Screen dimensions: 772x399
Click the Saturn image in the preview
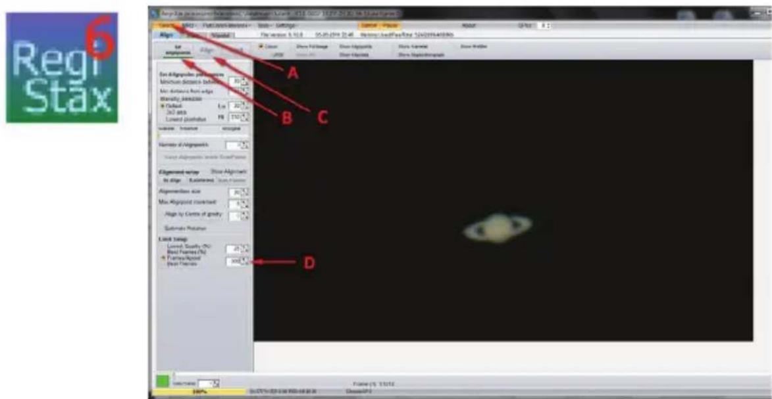(x=498, y=228)
